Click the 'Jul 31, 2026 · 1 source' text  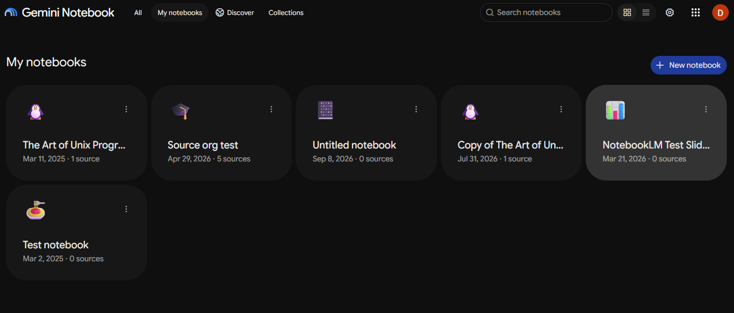click(495, 159)
